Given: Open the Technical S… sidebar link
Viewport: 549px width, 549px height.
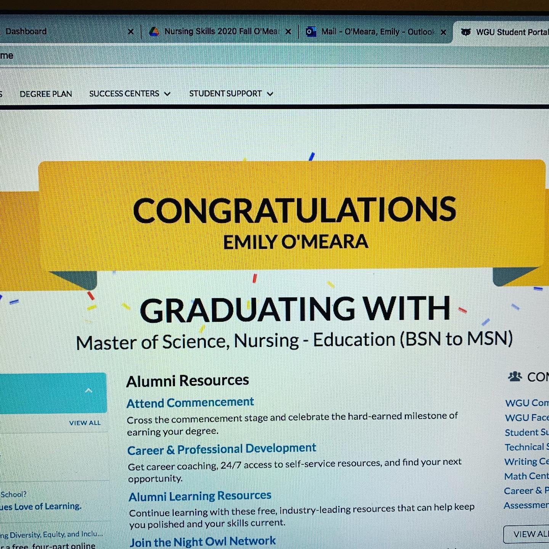Looking at the screenshot, I should click(527, 447).
